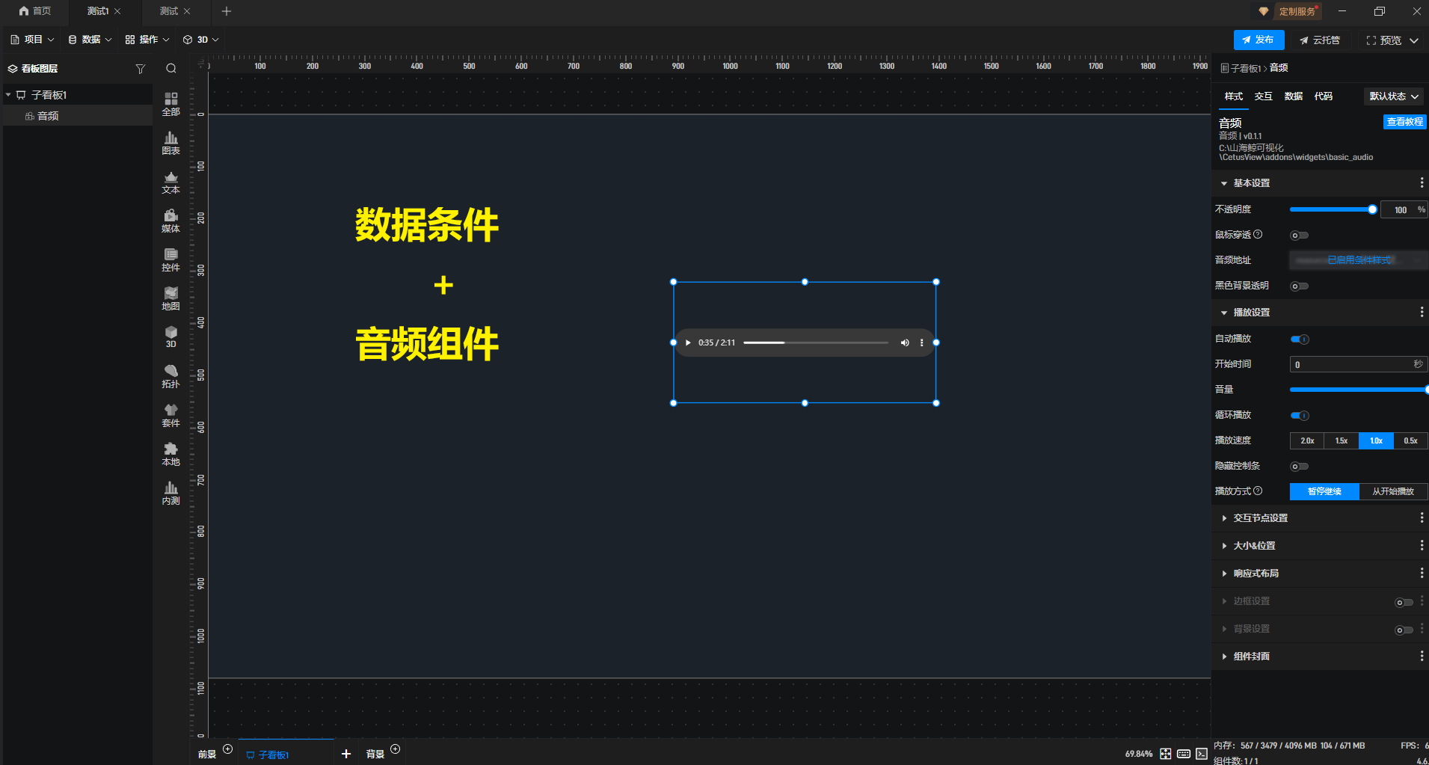Viewport: 1429px width, 765px height.
Task: Open the 图表 (chart) component category
Action: [170, 142]
